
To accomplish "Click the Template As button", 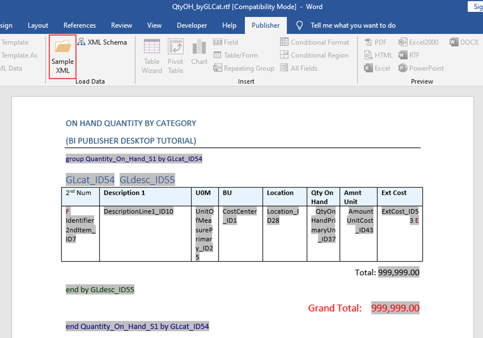I will [x=19, y=55].
